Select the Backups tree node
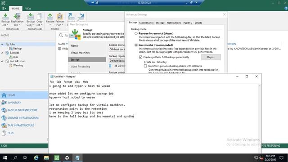This screenshot has height=162, width=288. [14, 53]
